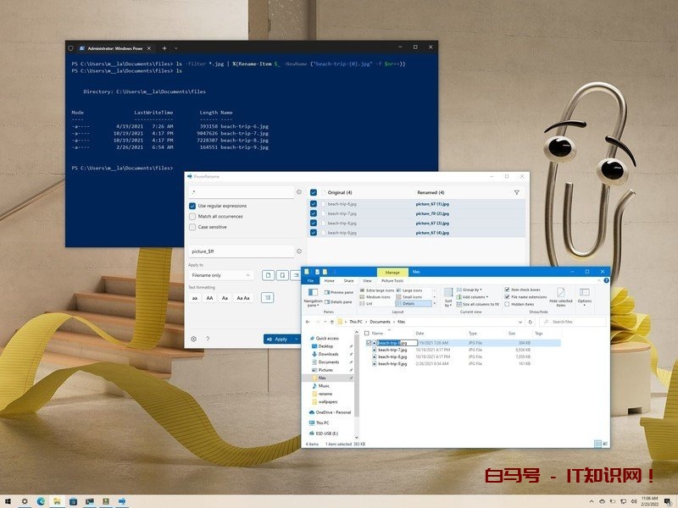678x508 pixels.
Task: Click Navigation pane icon in ribbon
Action: (313, 294)
